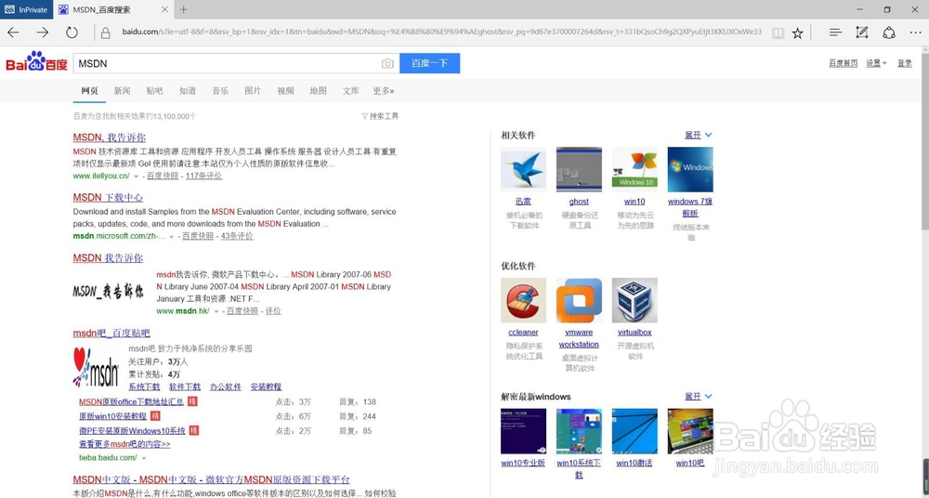Screen dimensions: 929x498
Task: Click the browser address bar URL
Action: pos(441,32)
